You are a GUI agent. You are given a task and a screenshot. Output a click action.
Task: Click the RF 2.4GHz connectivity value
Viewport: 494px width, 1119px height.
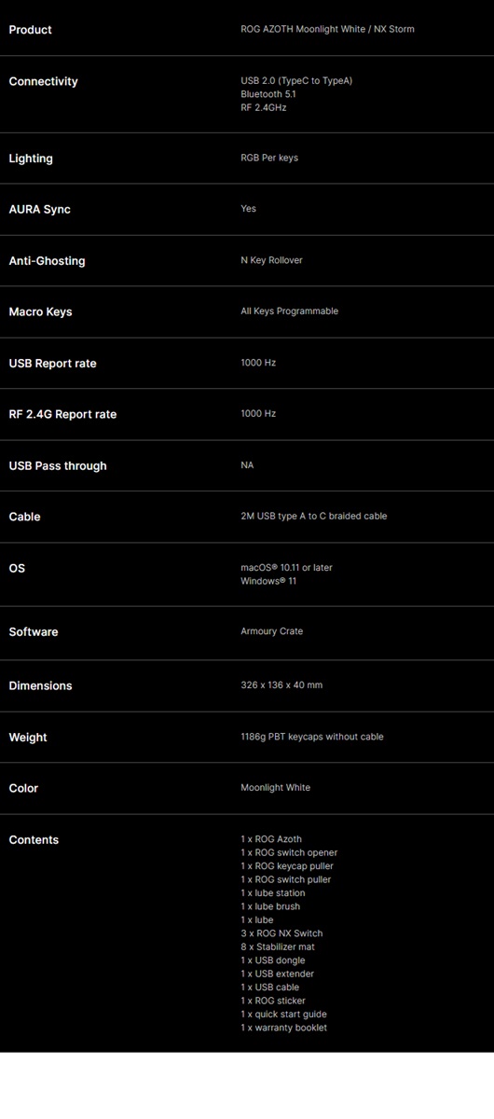click(264, 108)
